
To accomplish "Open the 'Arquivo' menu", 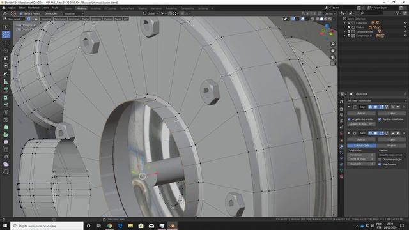I will click(x=12, y=8).
